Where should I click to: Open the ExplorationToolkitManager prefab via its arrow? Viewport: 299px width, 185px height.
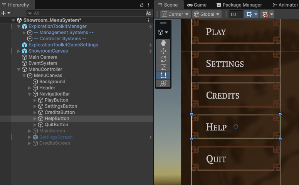[150, 26]
